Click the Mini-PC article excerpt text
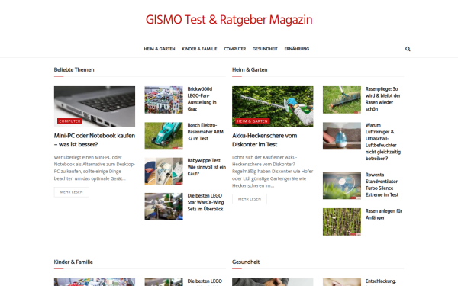 tap(95, 168)
